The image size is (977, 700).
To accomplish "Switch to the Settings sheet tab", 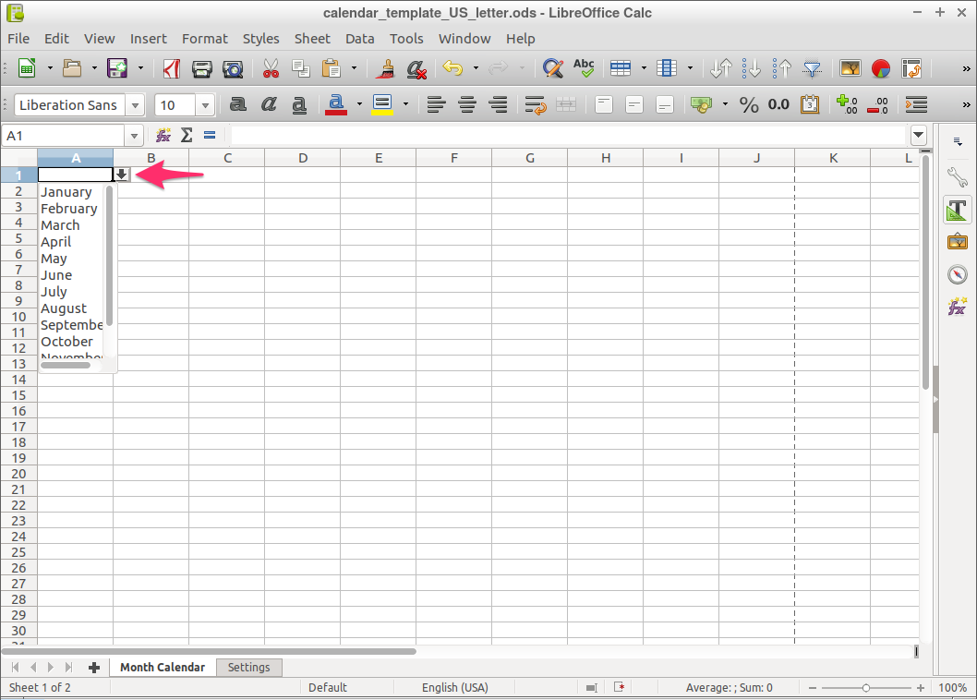I will click(x=249, y=667).
